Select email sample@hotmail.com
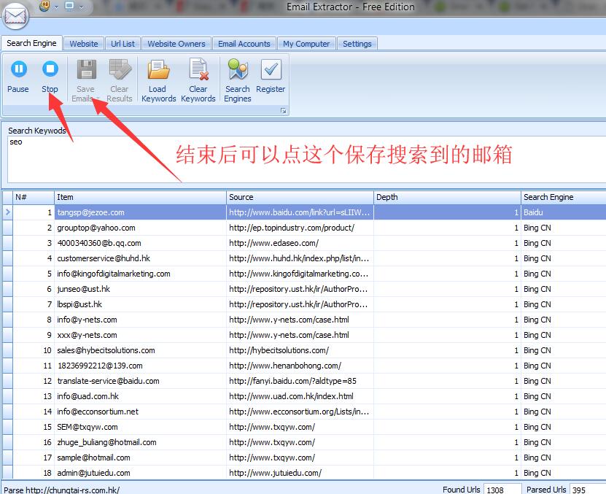Screen dimensions: 606x494 [x=93, y=458]
